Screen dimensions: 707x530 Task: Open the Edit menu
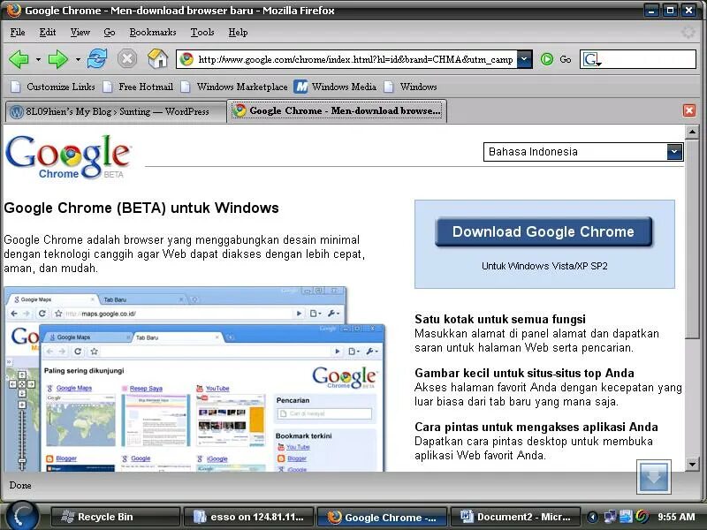coord(48,33)
